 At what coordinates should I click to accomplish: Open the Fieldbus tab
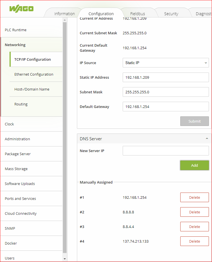138,14
